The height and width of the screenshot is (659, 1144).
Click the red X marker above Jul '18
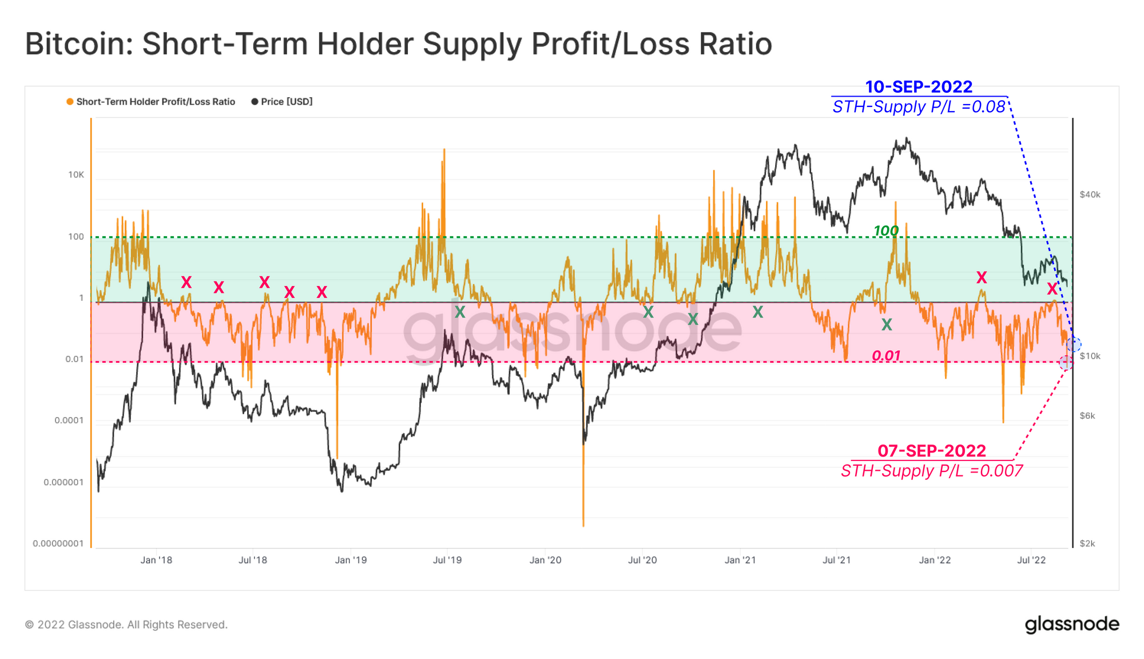point(264,282)
